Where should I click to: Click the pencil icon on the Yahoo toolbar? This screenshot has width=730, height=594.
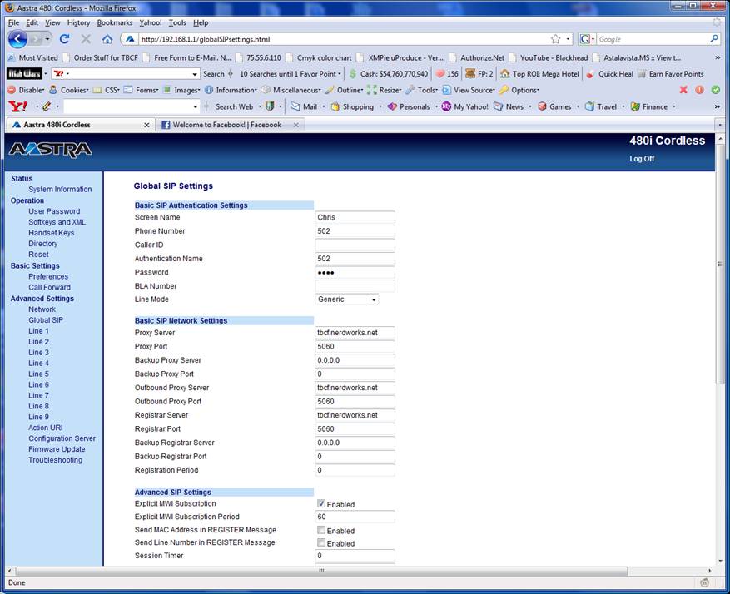tap(47, 106)
